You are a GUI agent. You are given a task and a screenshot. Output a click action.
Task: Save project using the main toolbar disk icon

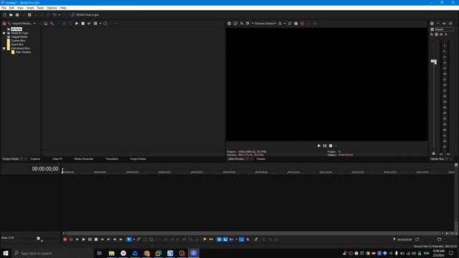click(x=17, y=14)
